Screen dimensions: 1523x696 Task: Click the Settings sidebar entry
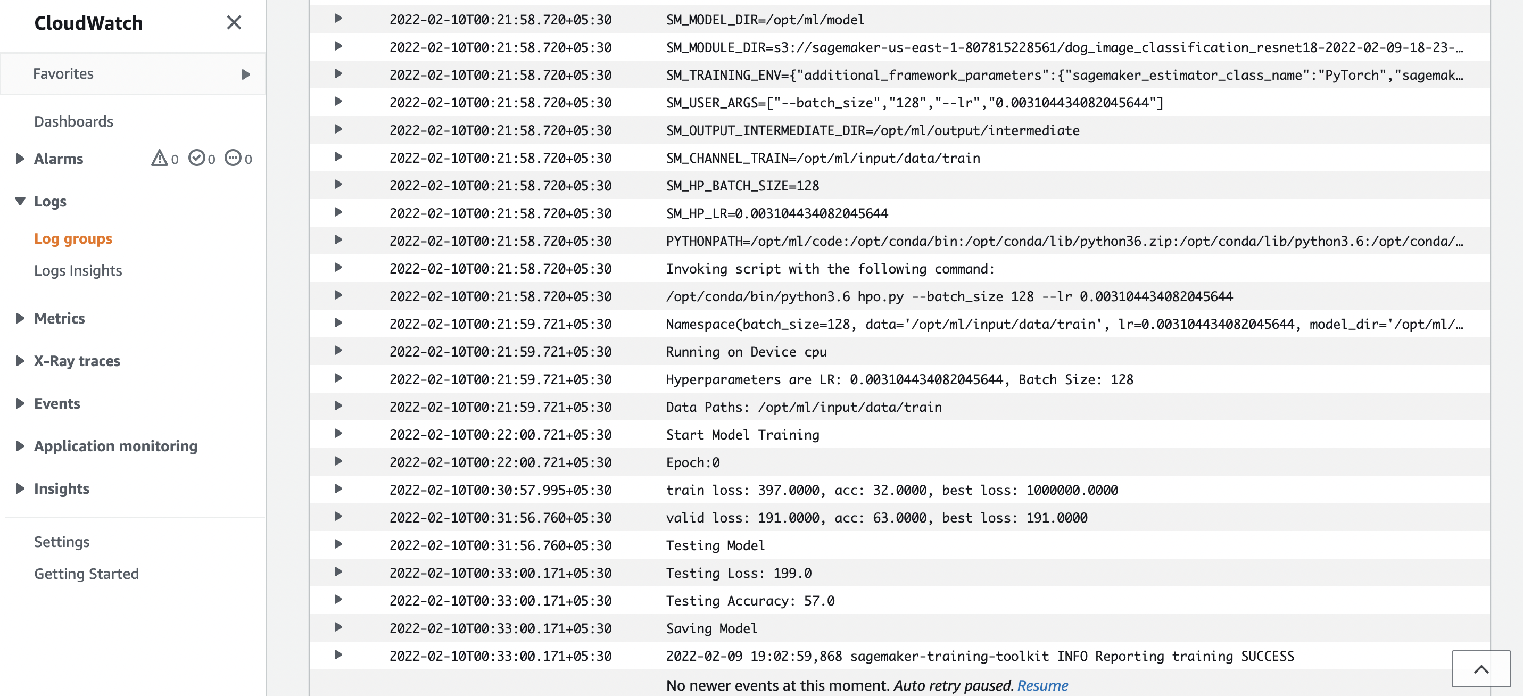point(62,541)
